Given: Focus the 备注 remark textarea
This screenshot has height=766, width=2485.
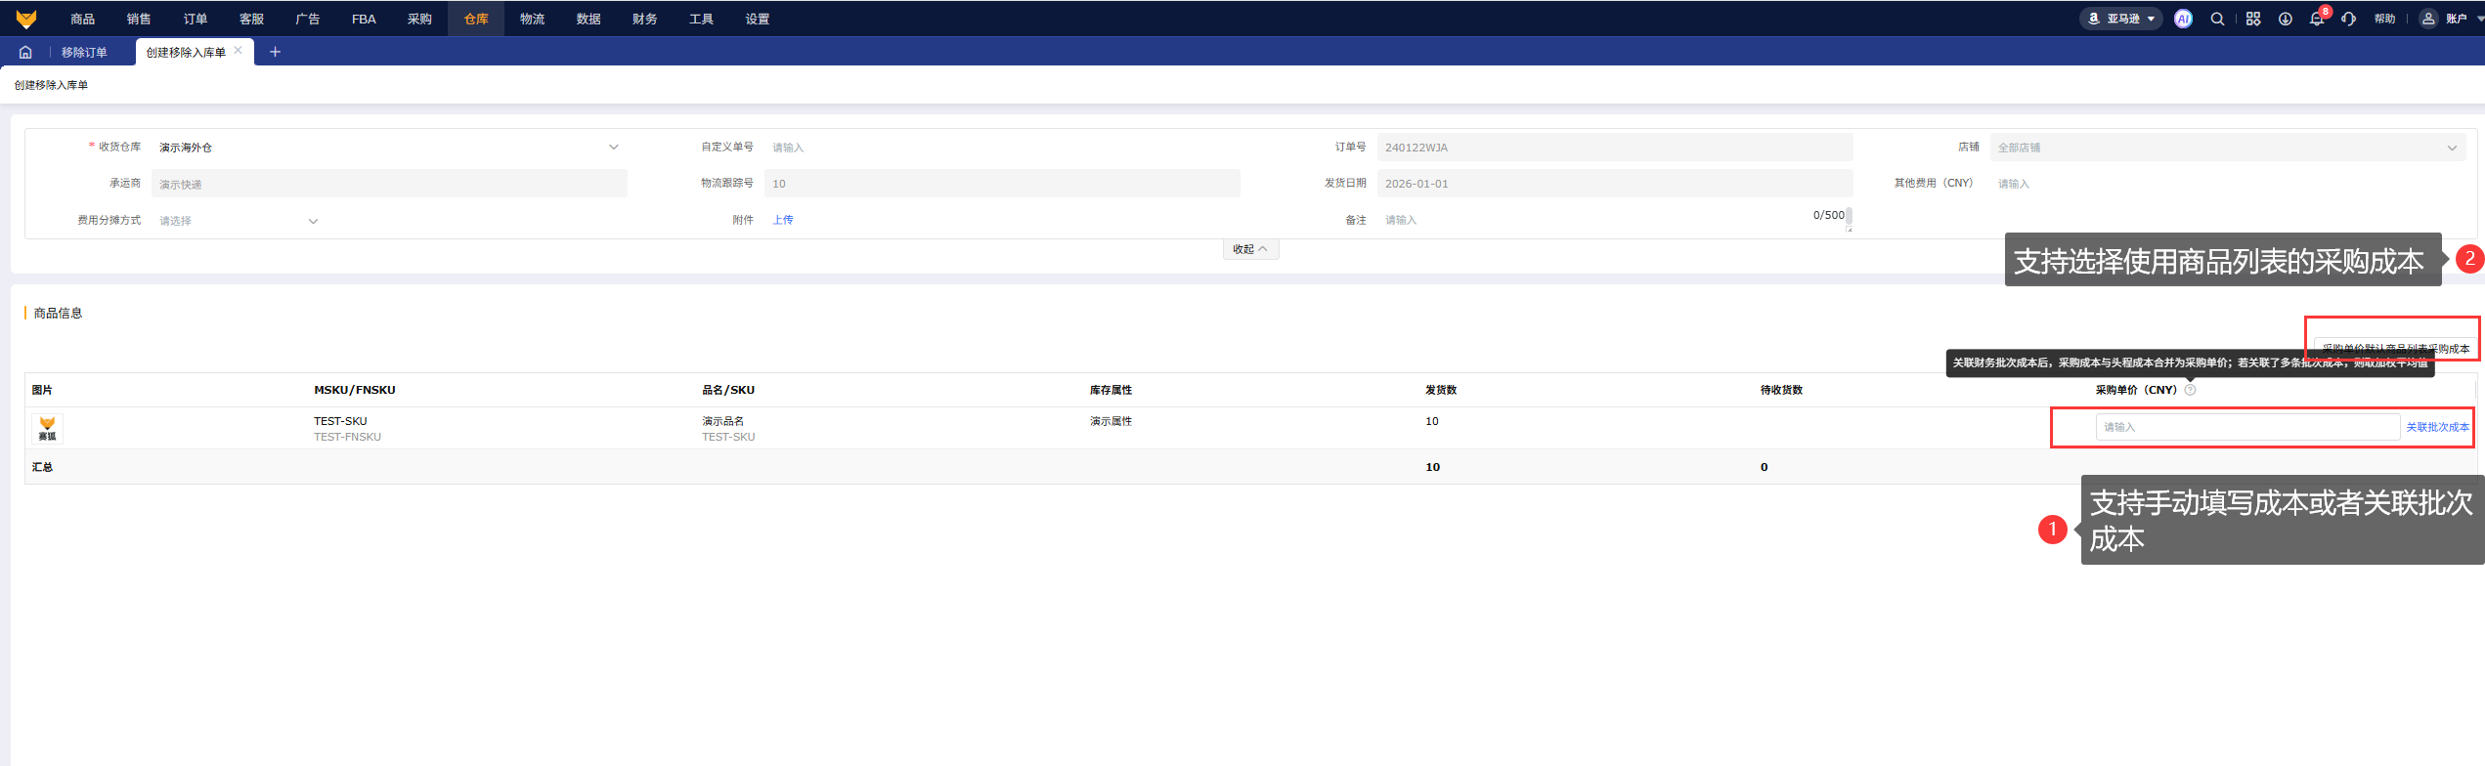Looking at the screenshot, I should point(1615,220).
